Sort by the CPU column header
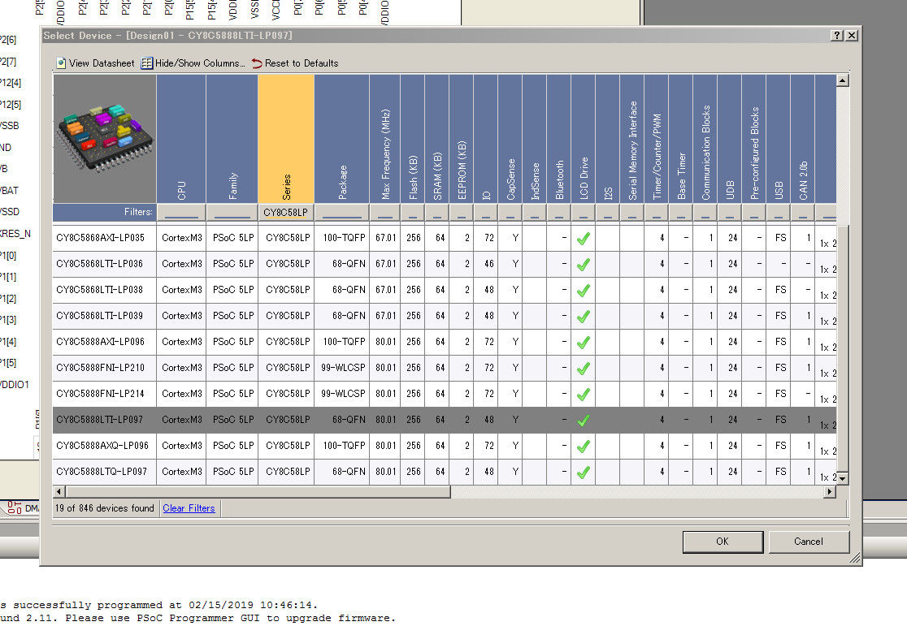 point(181,139)
